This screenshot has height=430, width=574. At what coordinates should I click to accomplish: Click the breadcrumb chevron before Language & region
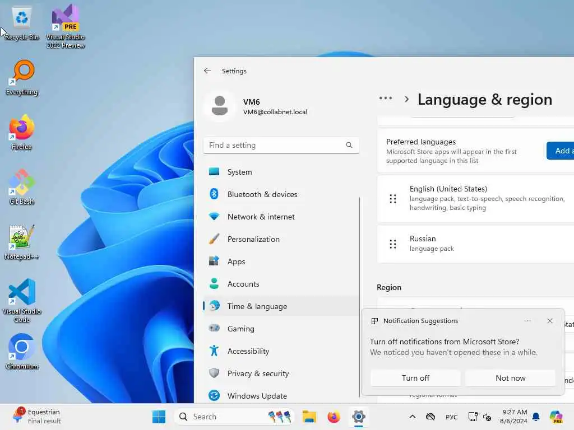(406, 99)
